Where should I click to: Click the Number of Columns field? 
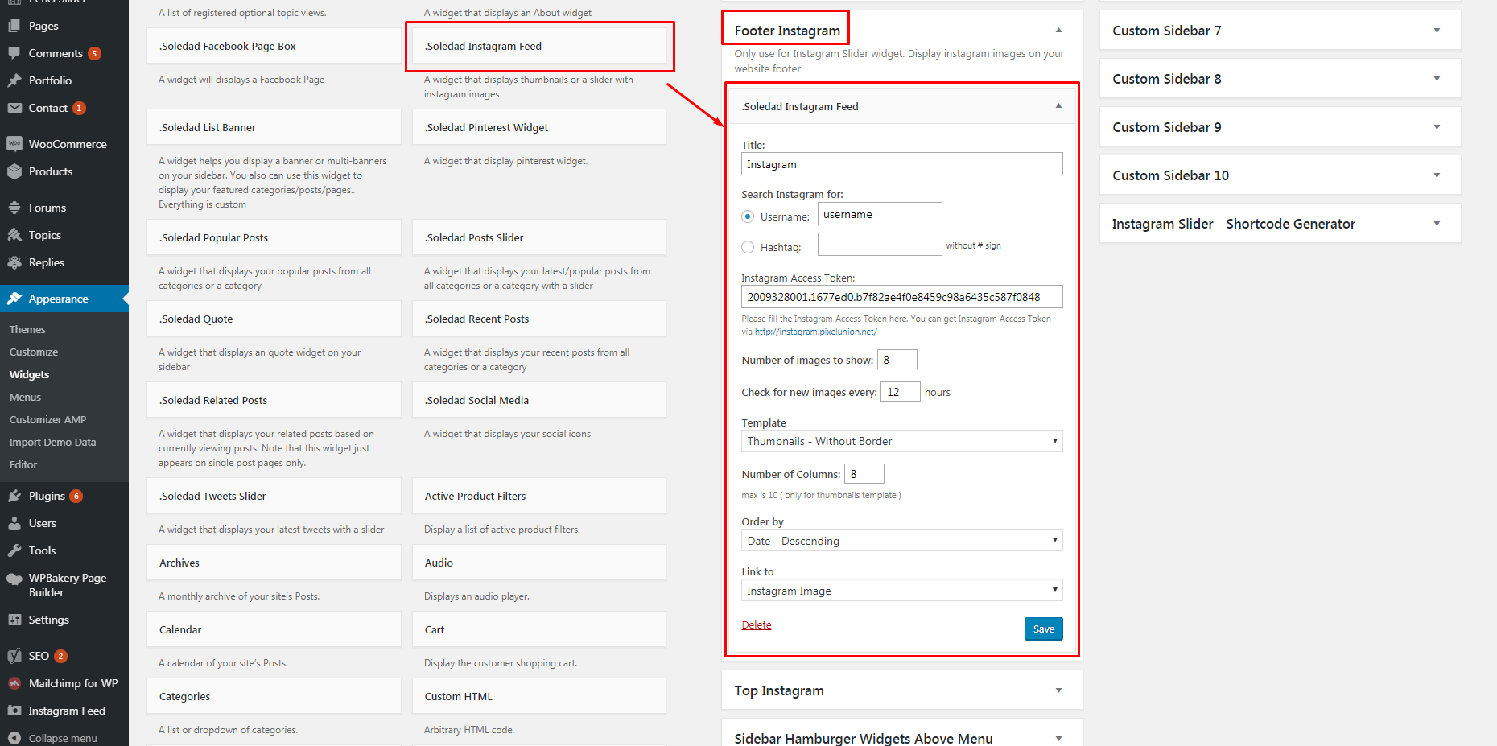click(864, 474)
